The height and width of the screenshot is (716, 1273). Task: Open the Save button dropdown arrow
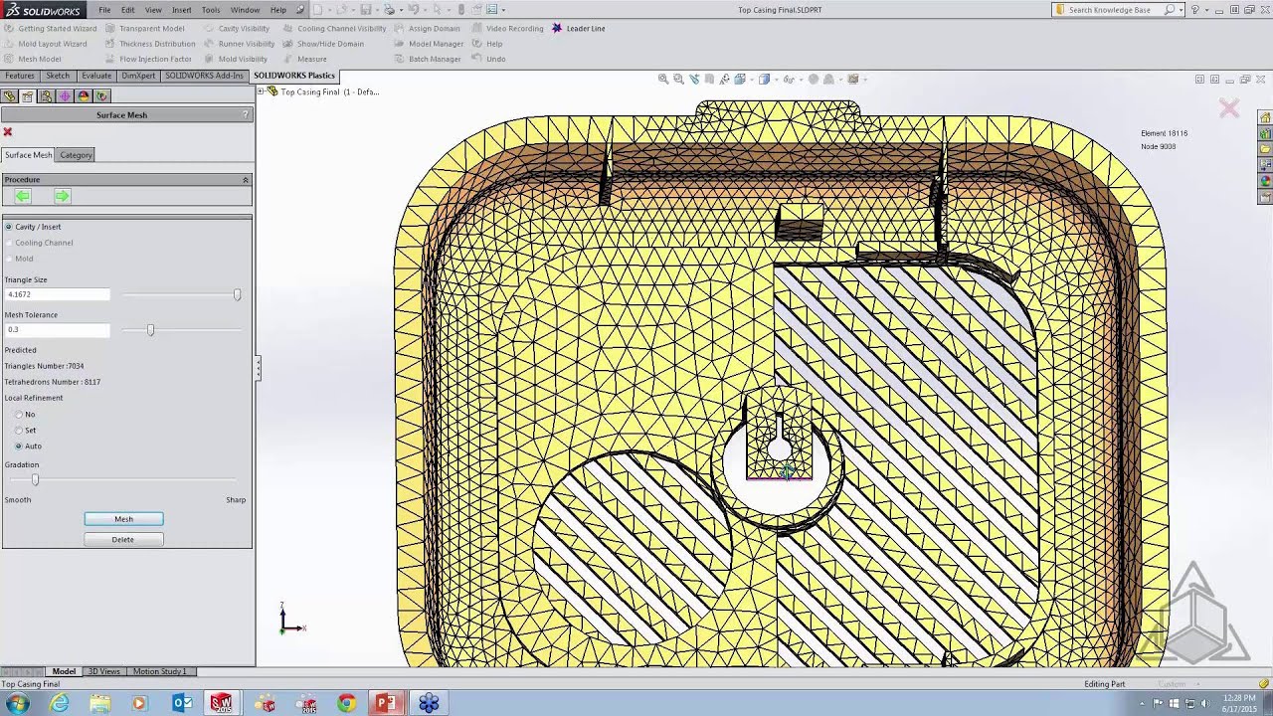379,10
